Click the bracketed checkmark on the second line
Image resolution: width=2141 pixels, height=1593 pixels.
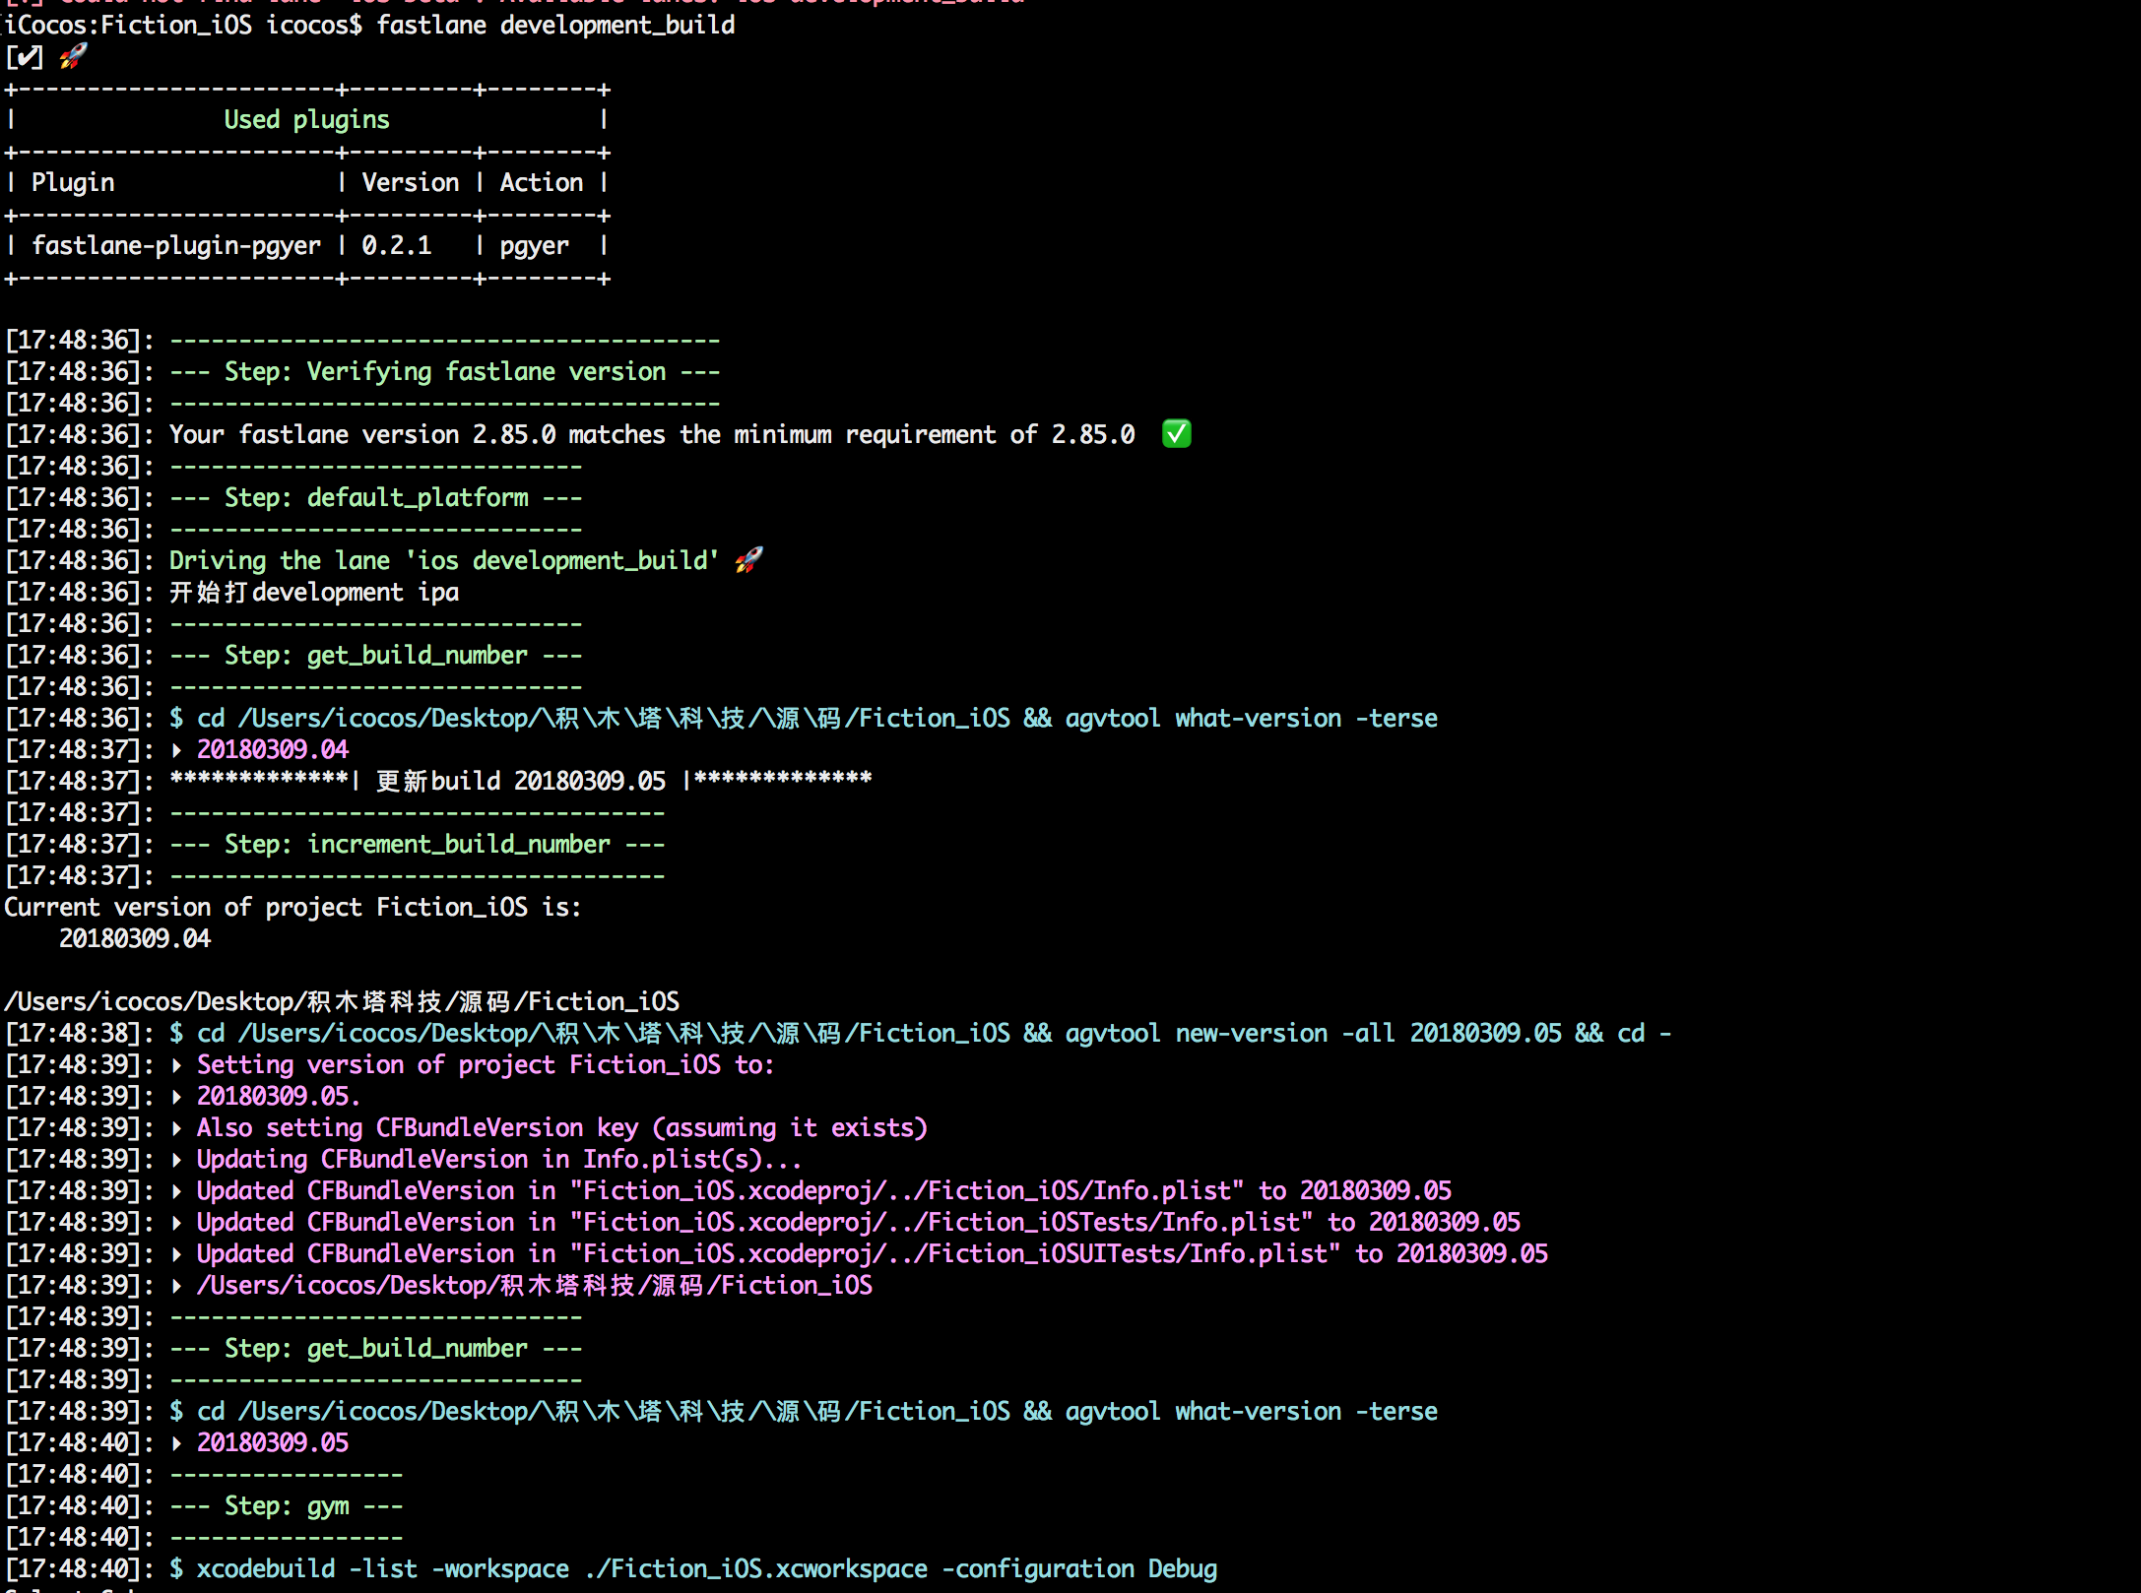(x=25, y=56)
